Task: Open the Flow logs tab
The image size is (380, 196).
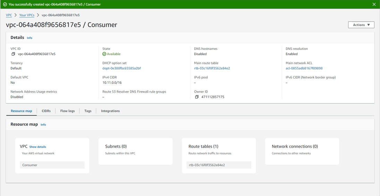Action: (x=67, y=111)
